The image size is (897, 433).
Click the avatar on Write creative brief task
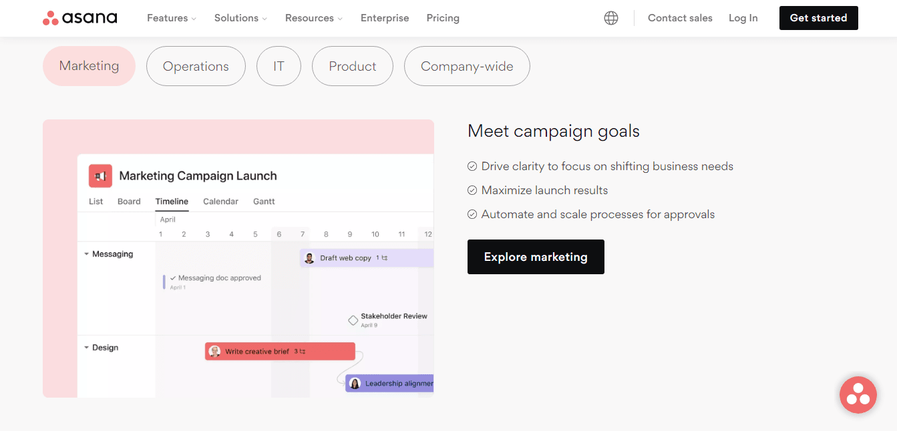[215, 350]
